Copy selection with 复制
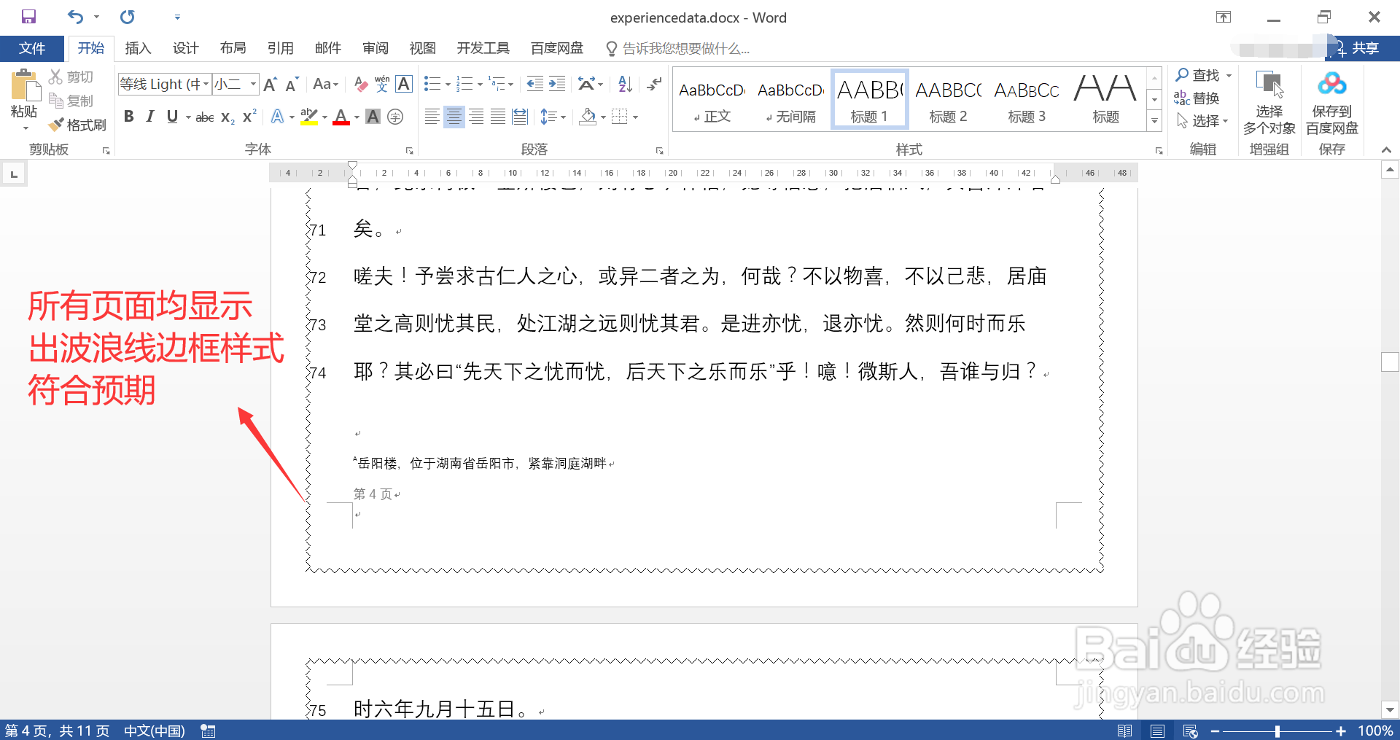 tap(71, 101)
